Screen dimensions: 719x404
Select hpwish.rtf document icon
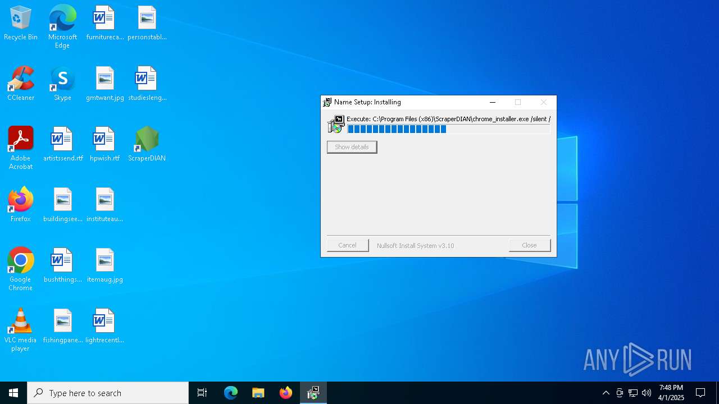tap(104, 145)
